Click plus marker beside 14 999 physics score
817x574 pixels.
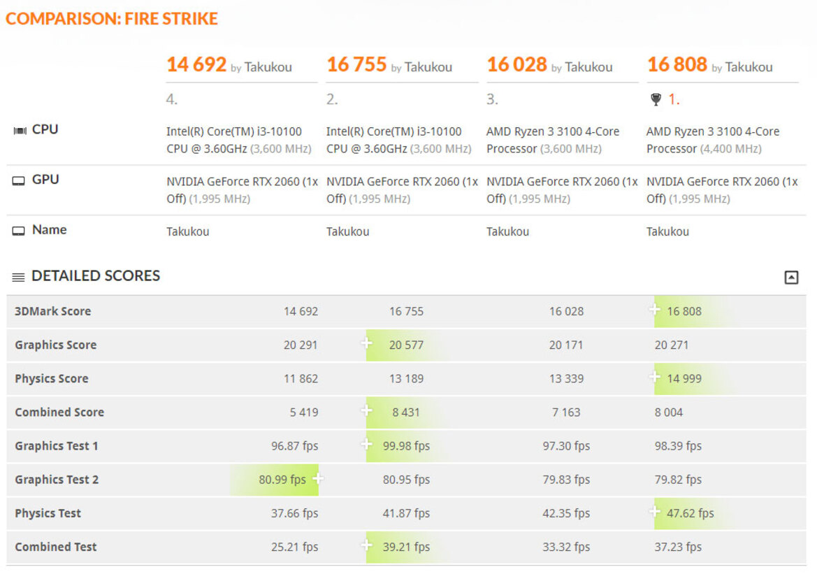click(x=654, y=376)
